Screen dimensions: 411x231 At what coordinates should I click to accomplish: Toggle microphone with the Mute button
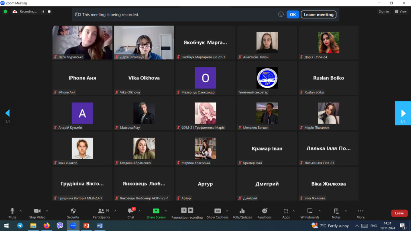pyautogui.click(x=12, y=211)
